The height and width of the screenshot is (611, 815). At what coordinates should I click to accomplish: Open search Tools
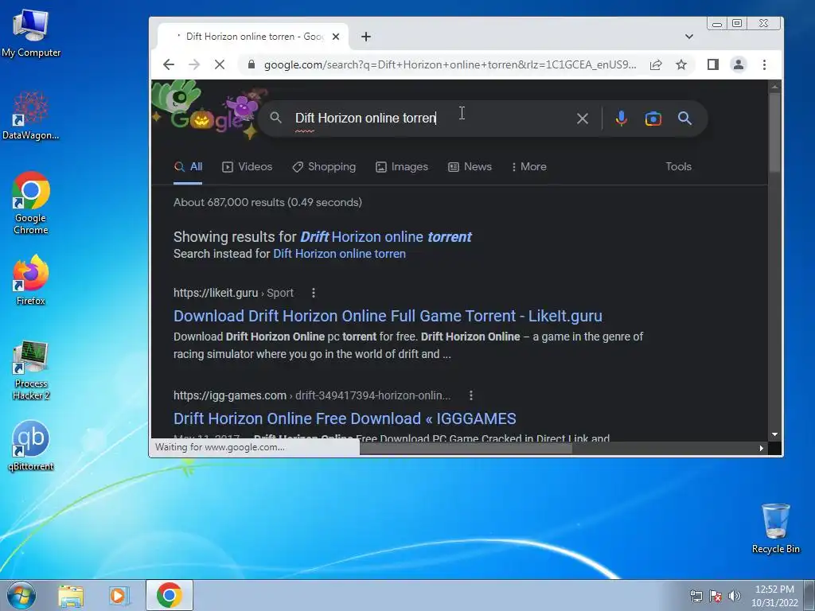tap(678, 167)
